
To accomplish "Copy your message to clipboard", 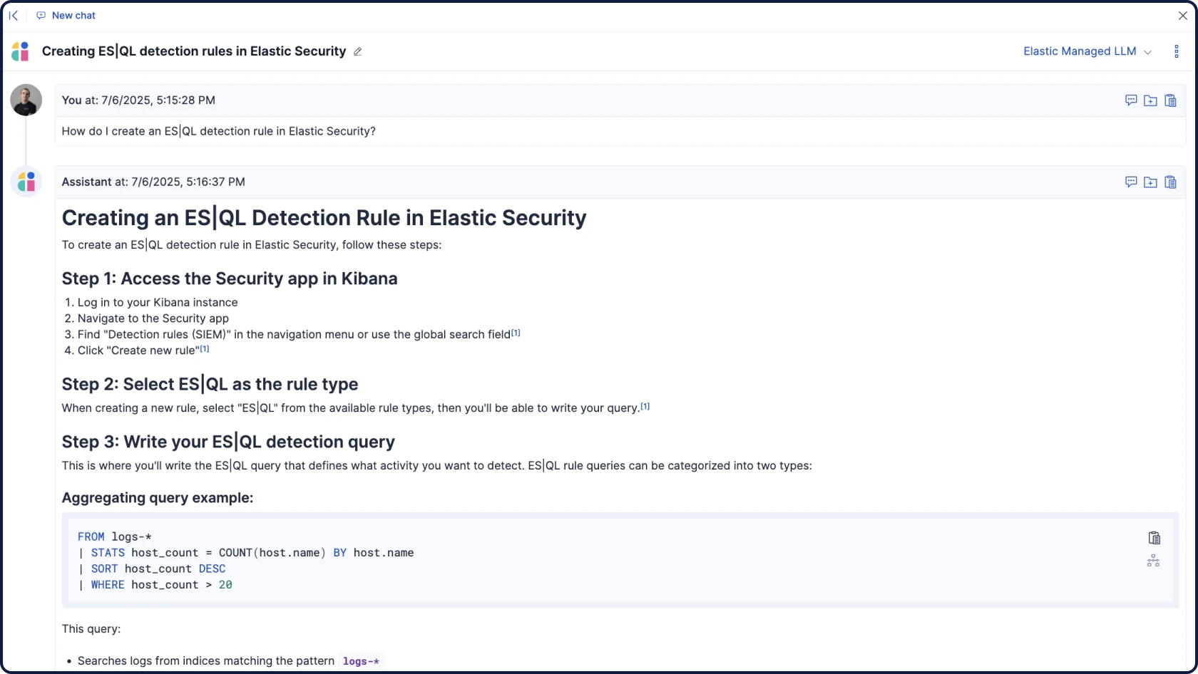I will pyautogui.click(x=1170, y=100).
